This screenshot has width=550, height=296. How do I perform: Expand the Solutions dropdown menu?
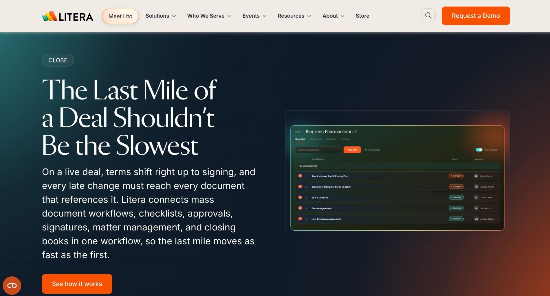click(161, 16)
